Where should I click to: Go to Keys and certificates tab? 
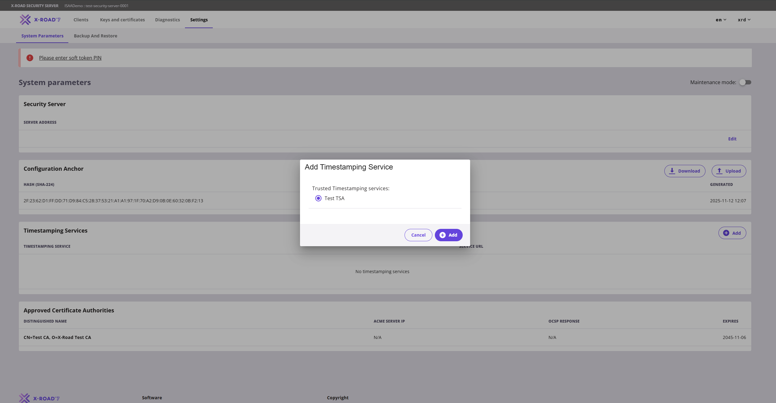[122, 20]
